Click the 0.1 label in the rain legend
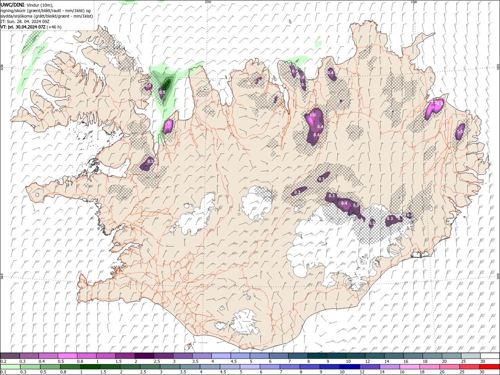 (3, 372)
